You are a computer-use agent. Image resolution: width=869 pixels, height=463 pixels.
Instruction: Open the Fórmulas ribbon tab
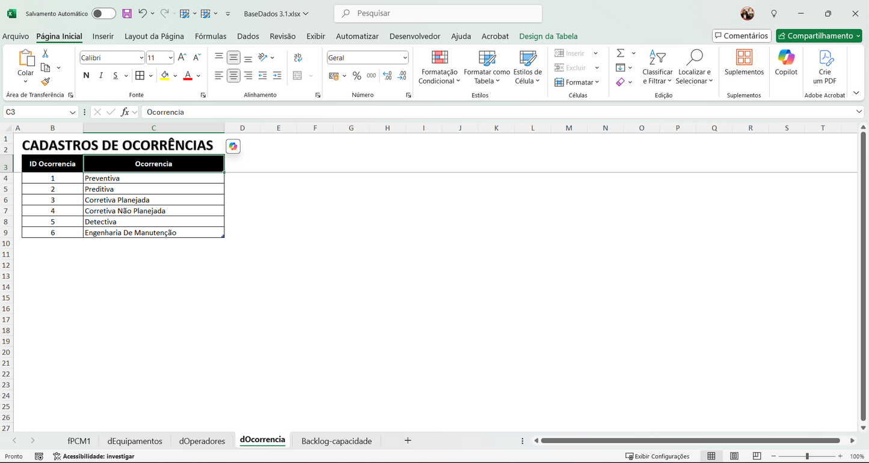click(210, 36)
